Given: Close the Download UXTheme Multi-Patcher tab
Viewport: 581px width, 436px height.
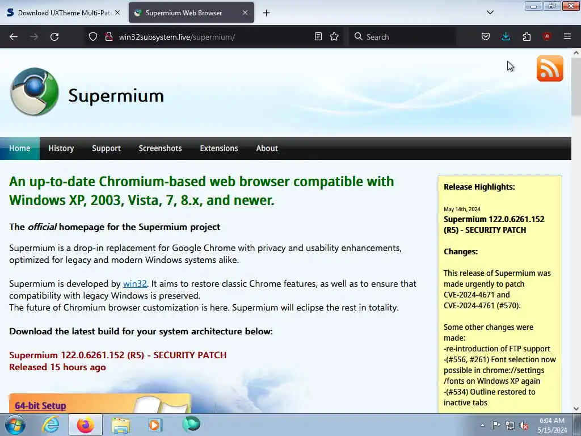Looking at the screenshot, I should point(117,12).
